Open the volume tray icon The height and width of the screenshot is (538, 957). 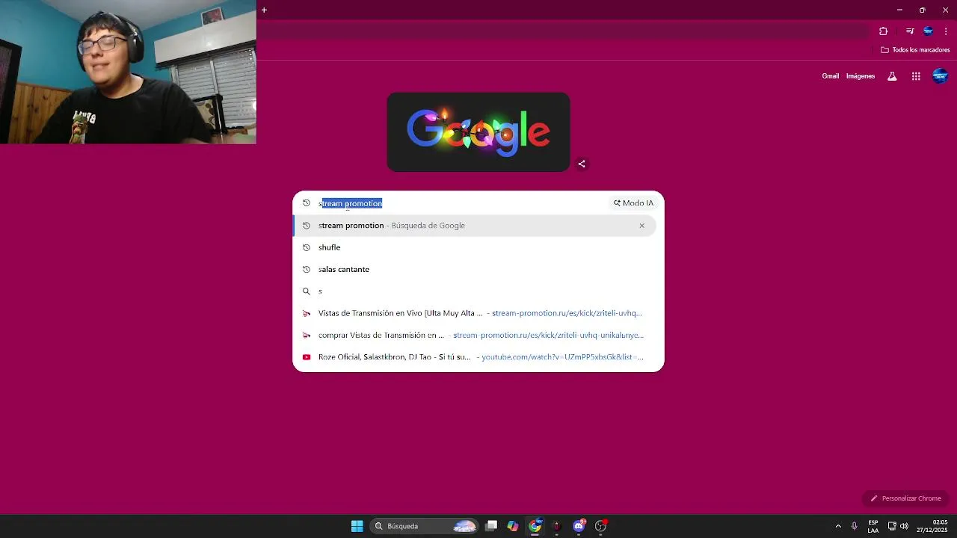[904, 526]
